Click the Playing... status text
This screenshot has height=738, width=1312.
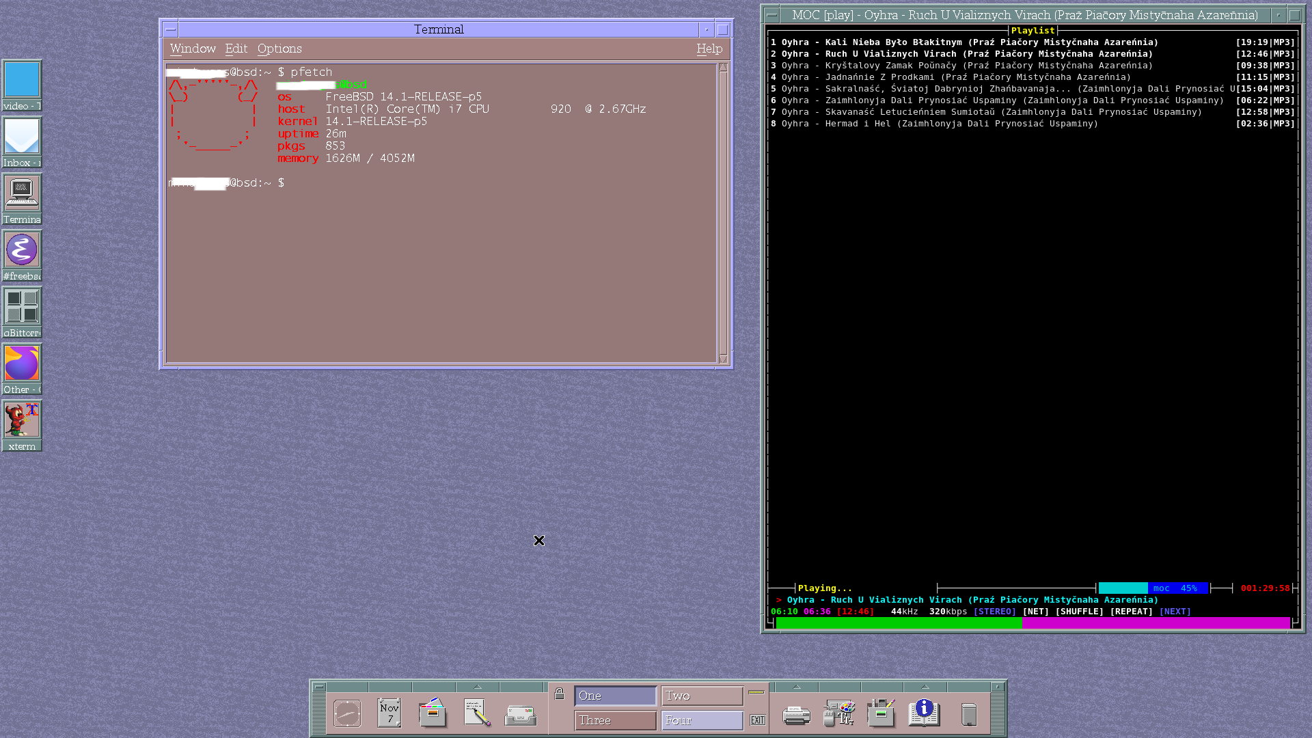click(x=825, y=588)
